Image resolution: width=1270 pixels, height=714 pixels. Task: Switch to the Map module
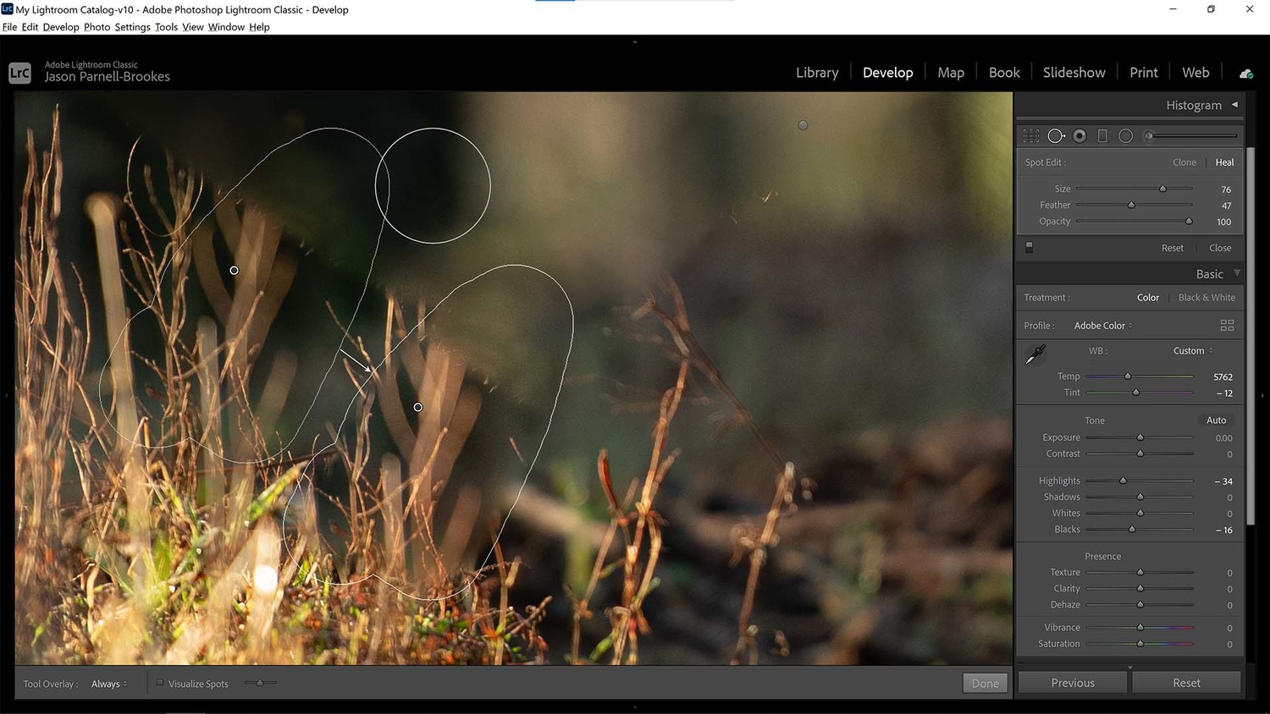[951, 73]
